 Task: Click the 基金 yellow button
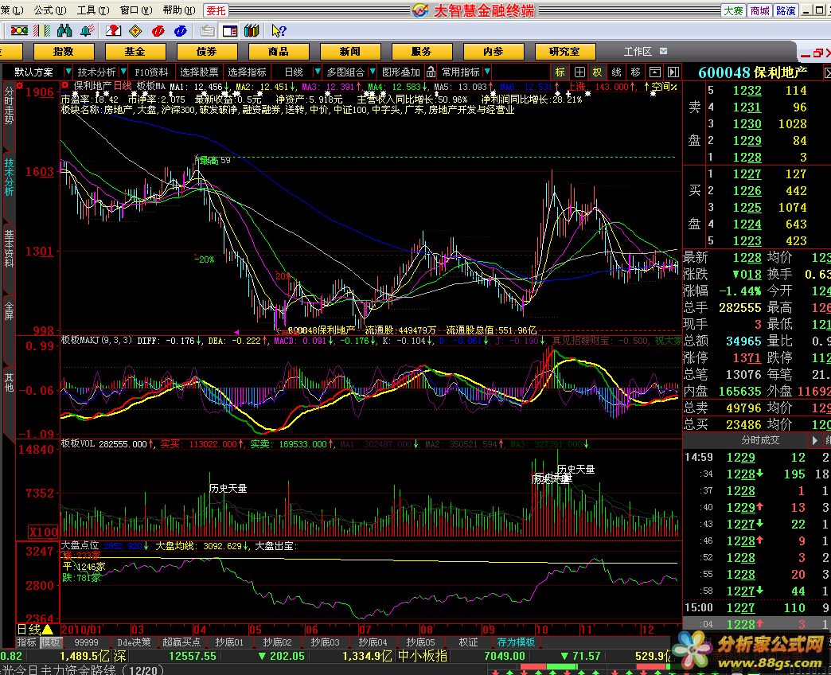coord(135,52)
